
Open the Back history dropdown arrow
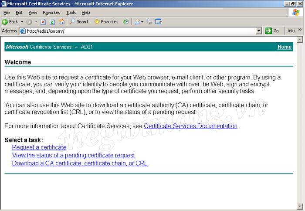(x=22, y=22)
